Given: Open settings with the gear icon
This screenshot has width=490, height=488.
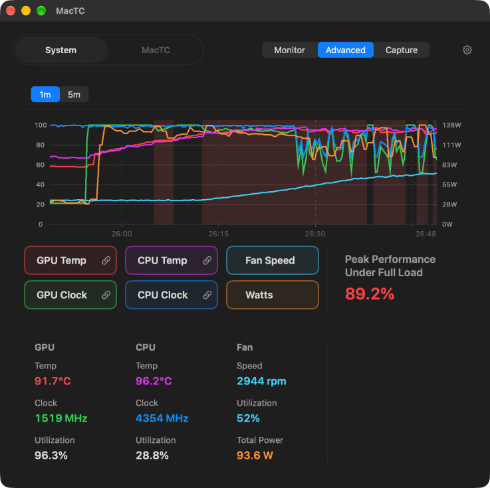Looking at the screenshot, I should [467, 50].
